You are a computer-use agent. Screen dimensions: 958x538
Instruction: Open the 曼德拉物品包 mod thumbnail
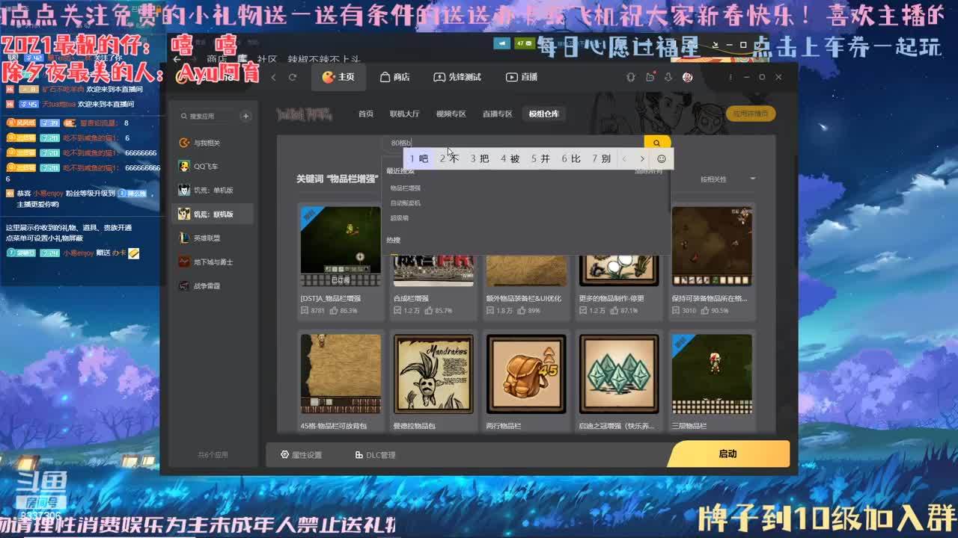click(433, 374)
